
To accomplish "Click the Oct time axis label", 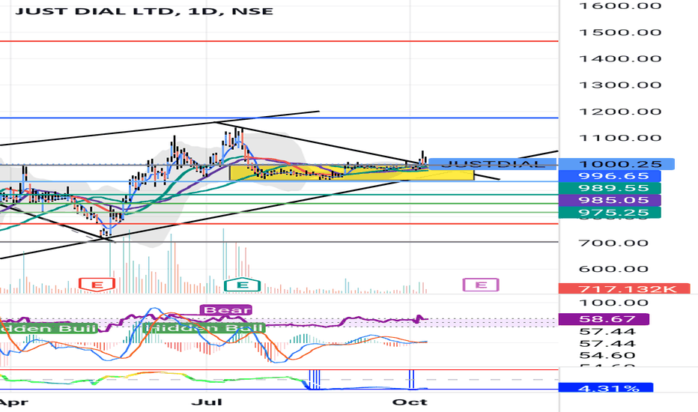I will tap(410, 402).
